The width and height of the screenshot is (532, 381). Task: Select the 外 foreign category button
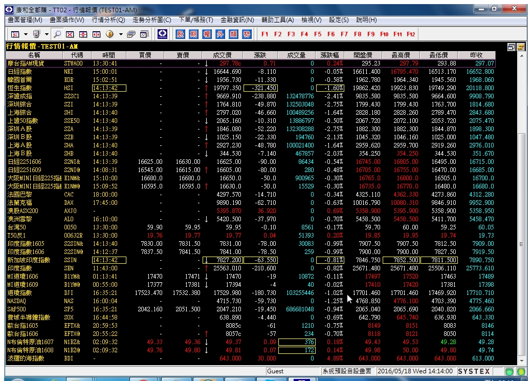pyautogui.click(x=220, y=34)
